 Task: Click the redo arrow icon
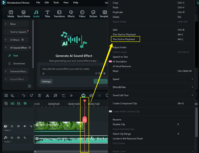[x=31, y=96]
